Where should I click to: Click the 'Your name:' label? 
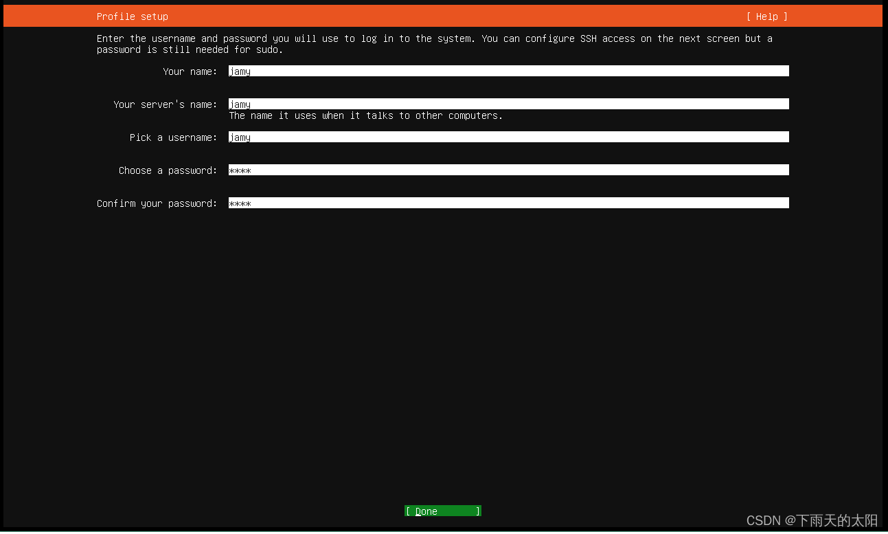[x=190, y=71]
